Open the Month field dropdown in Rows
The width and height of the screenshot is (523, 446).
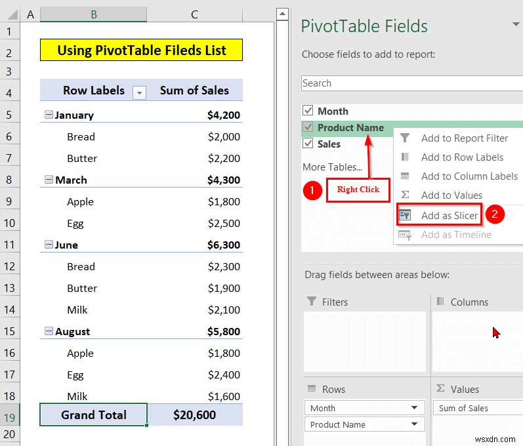coord(414,408)
